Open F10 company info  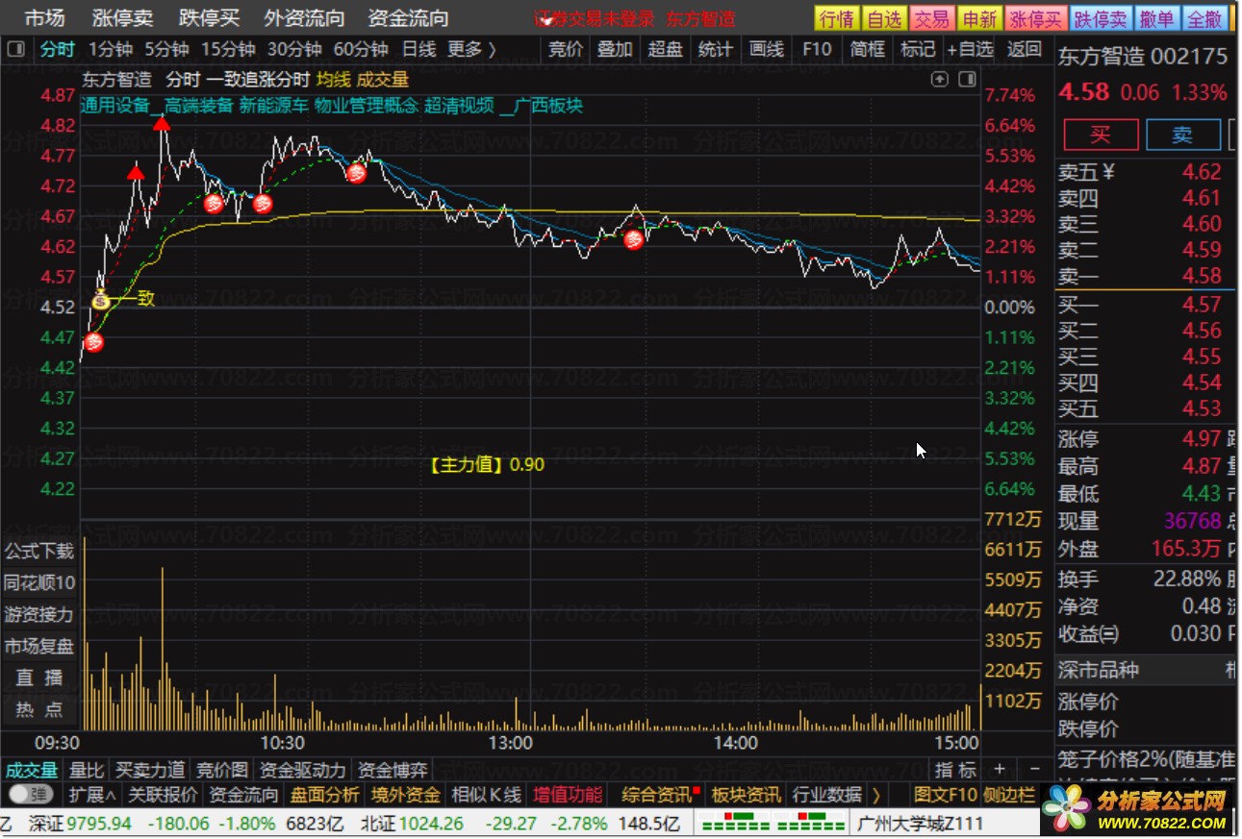point(816,49)
